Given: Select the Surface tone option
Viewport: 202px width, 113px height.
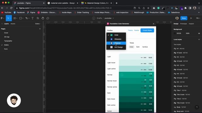Looking at the screenshot, I should pyautogui.click(x=145, y=47).
